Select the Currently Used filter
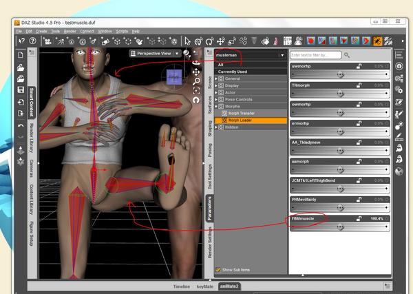 (x=251, y=72)
